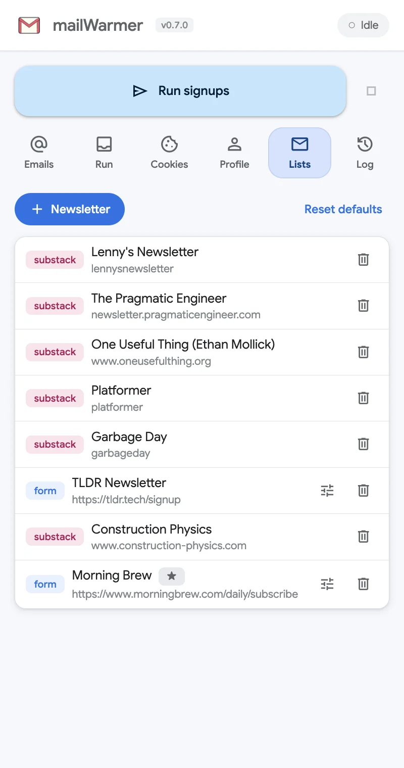Click the Reset defaults link
404x768 pixels.
tap(343, 209)
